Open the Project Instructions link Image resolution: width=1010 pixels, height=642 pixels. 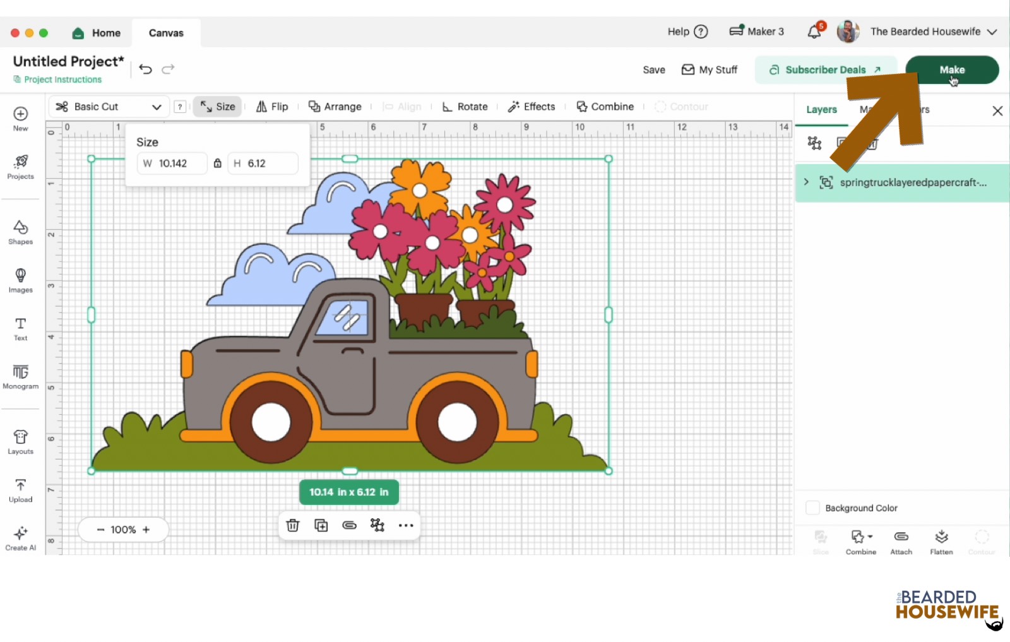point(62,80)
